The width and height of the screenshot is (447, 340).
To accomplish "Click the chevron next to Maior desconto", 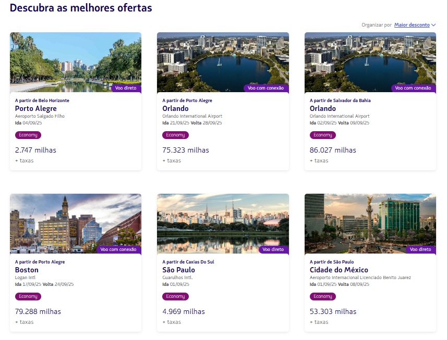I will click(433, 25).
